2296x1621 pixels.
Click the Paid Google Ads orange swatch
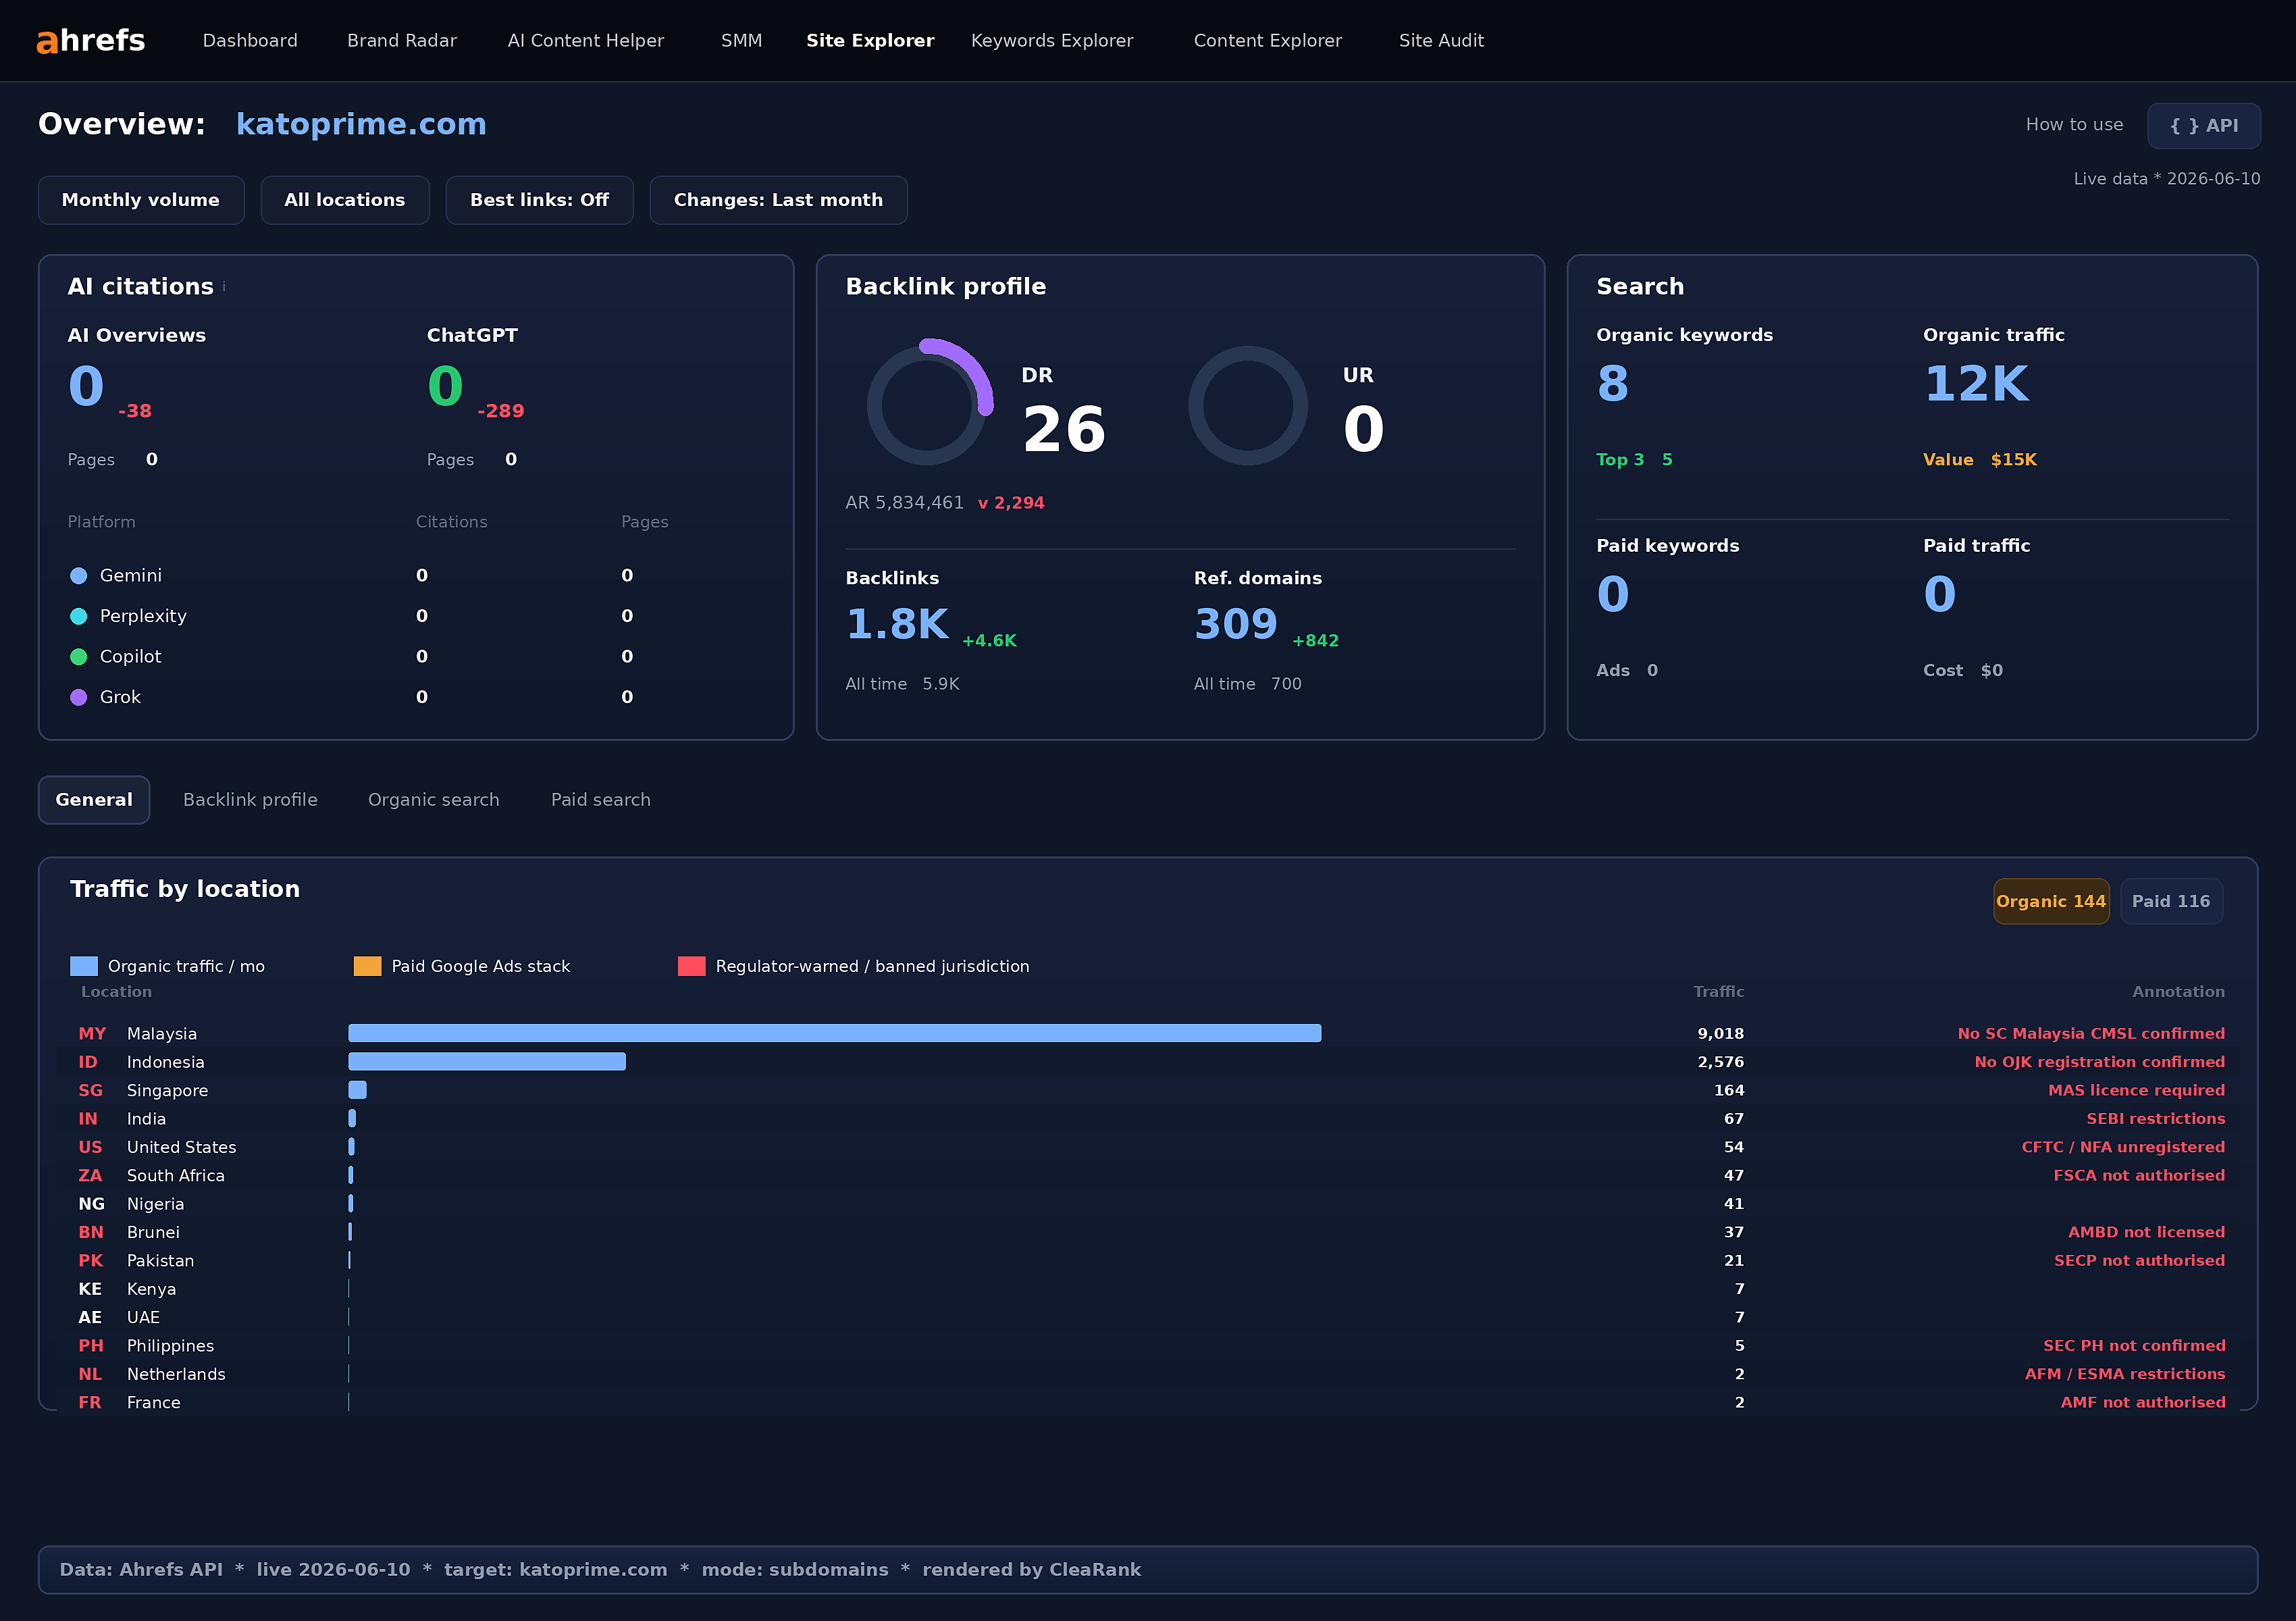368,966
